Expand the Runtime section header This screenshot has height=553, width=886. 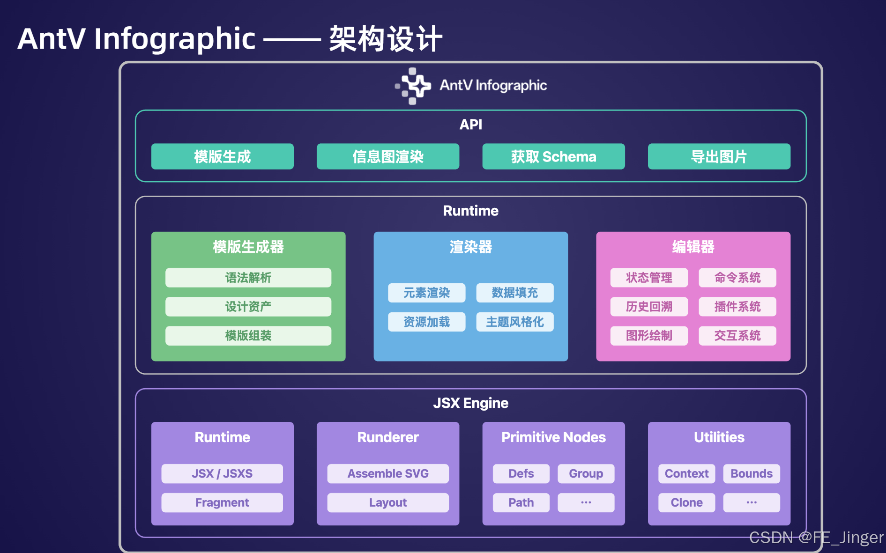(x=470, y=211)
